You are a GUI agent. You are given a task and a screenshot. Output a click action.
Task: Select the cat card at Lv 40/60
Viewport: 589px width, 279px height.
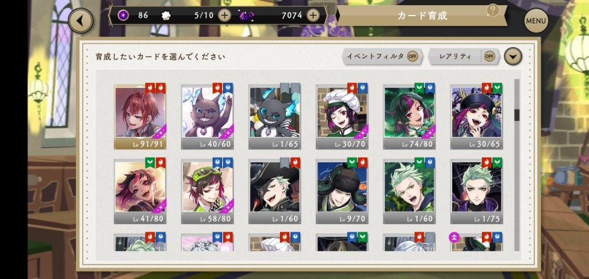point(207,116)
